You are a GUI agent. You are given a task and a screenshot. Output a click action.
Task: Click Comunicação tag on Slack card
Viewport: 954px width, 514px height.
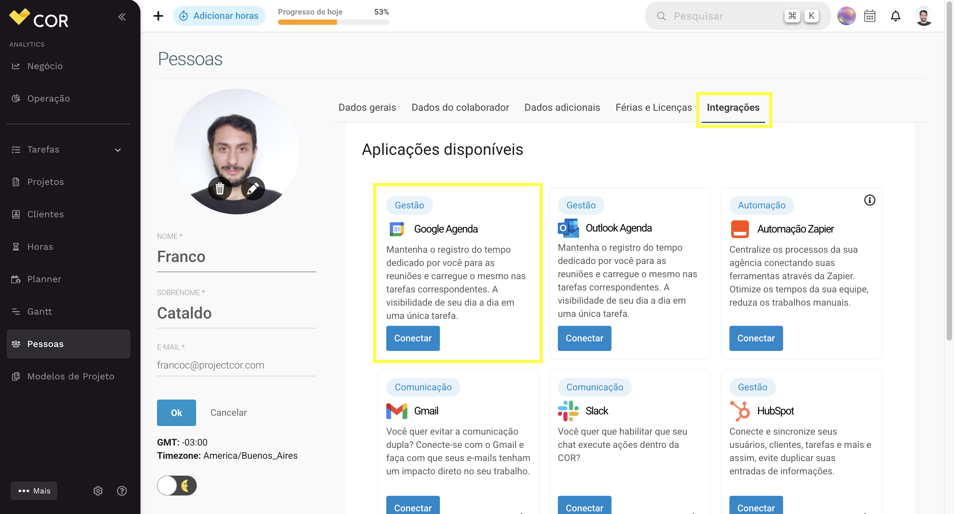coord(594,387)
